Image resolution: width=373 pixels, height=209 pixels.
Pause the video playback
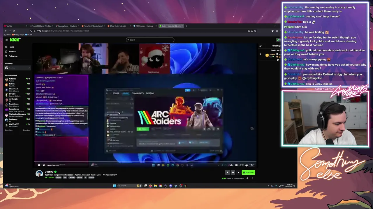[39, 165]
